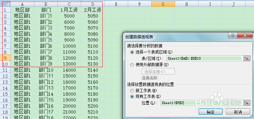
Task: Click cell with value 5050
Action: coord(93,16)
